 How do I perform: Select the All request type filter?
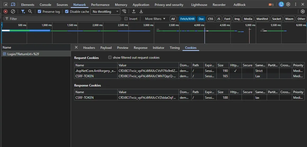coord(173,19)
